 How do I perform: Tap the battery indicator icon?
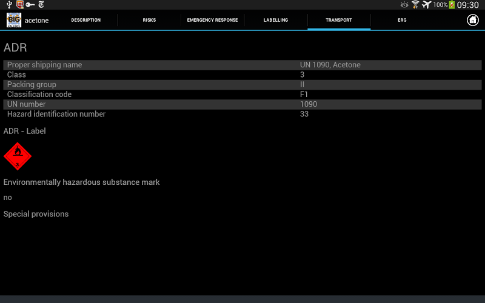point(452,5)
